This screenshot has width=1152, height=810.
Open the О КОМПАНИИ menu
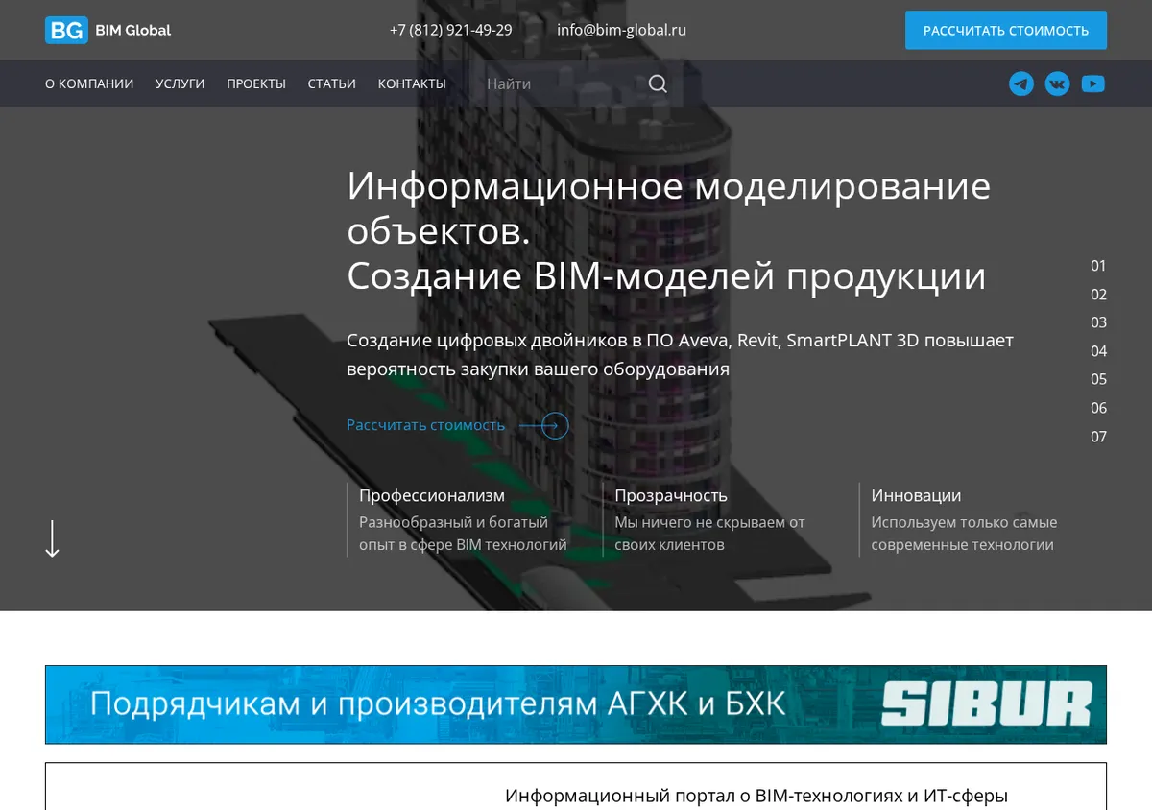click(89, 83)
